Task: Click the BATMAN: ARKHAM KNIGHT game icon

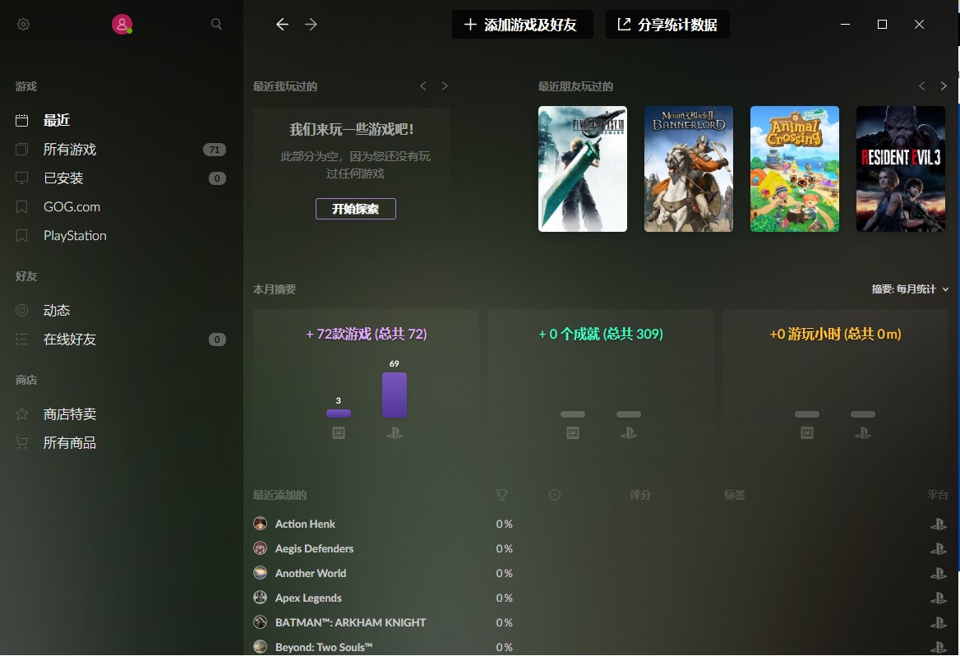Action: pyautogui.click(x=261, y=622)
